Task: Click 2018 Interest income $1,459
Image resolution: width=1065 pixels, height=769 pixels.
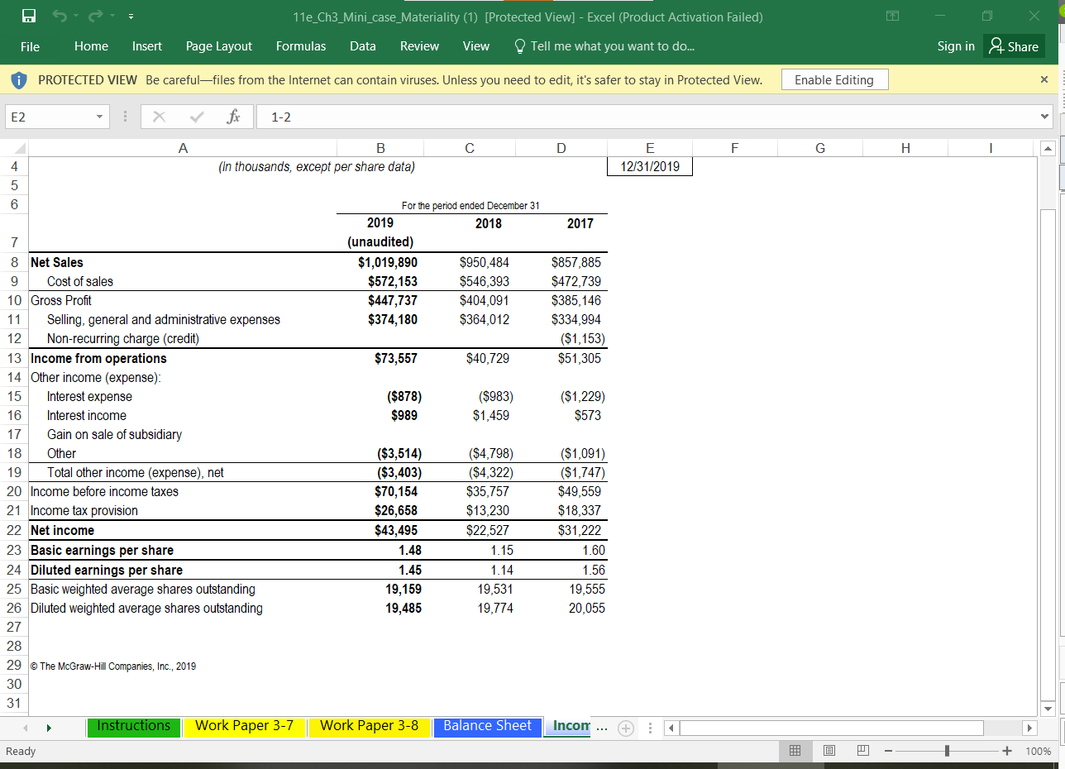Action: click(x=470, y=415)
